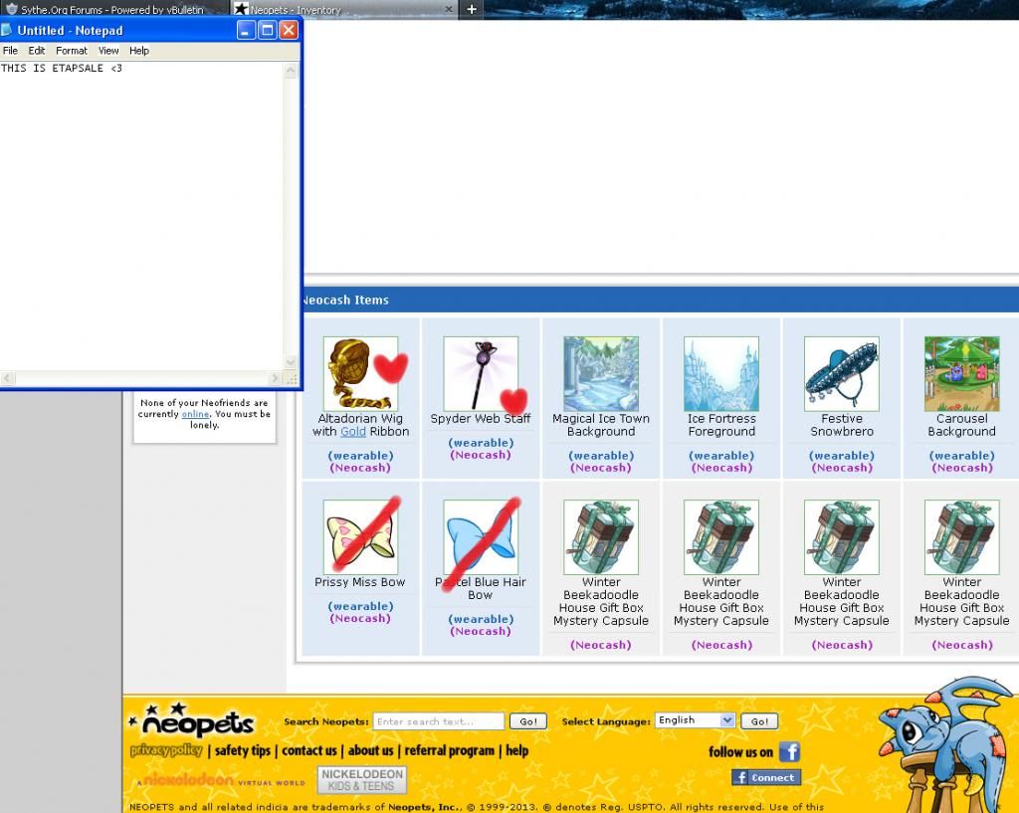Open the safety tips footer link
1019x813 pixels.
243,750
